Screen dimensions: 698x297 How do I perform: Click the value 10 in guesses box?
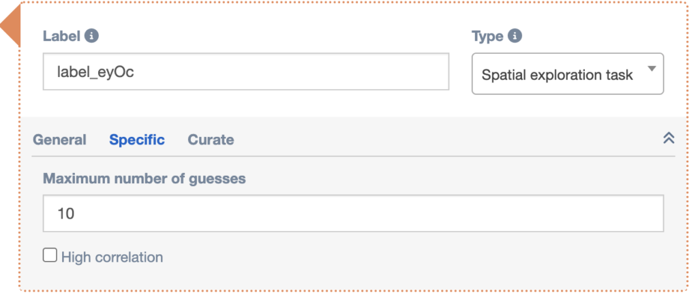coord(65,214)
